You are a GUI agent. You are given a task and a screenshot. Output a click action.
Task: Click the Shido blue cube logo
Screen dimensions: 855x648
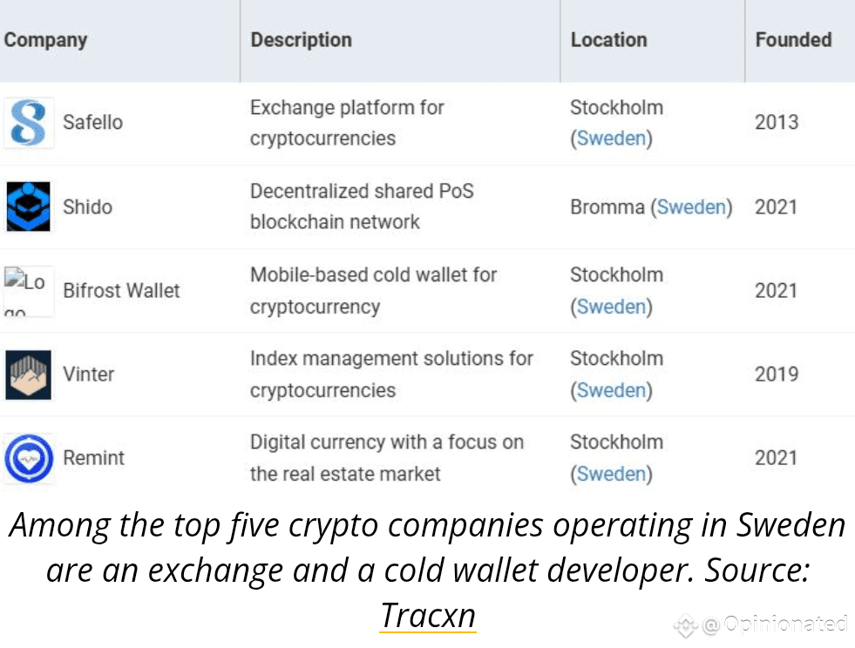coord(29,206)
